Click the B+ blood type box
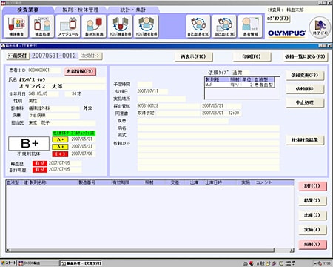Screen dimensions: 333x267 coord(29,144)
